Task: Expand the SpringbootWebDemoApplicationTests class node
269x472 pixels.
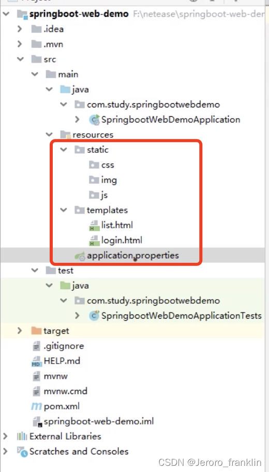Action: pos(77,316)
